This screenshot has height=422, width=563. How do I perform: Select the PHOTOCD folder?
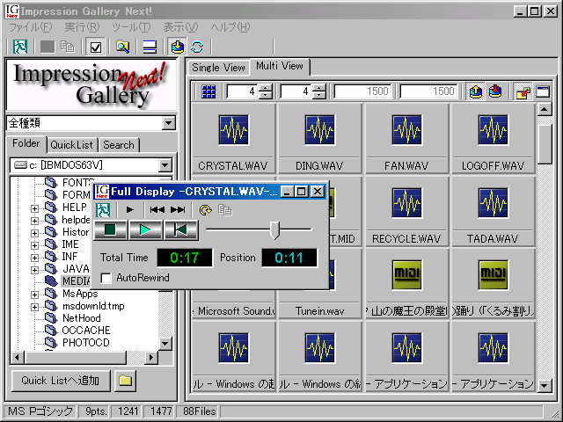[x=86, y=343]
